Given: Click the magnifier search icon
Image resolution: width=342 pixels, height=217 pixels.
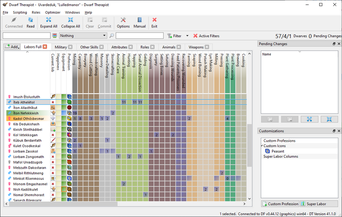Looking at the screenshot, I should [112, 36].
